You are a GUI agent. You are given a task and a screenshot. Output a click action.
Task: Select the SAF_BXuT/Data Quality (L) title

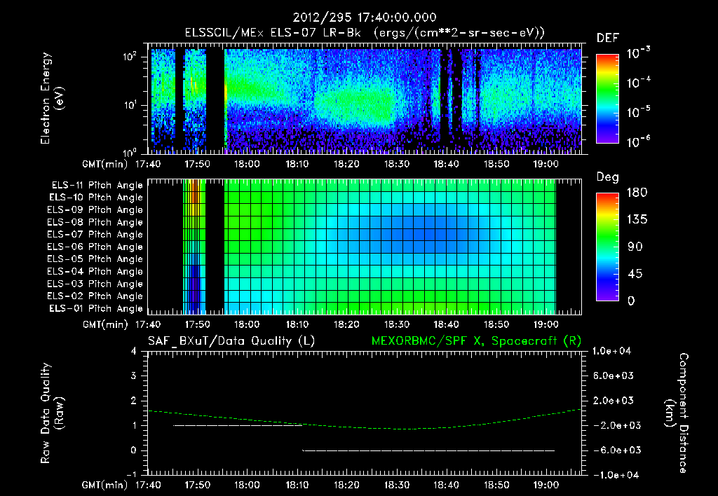(231, 341)
